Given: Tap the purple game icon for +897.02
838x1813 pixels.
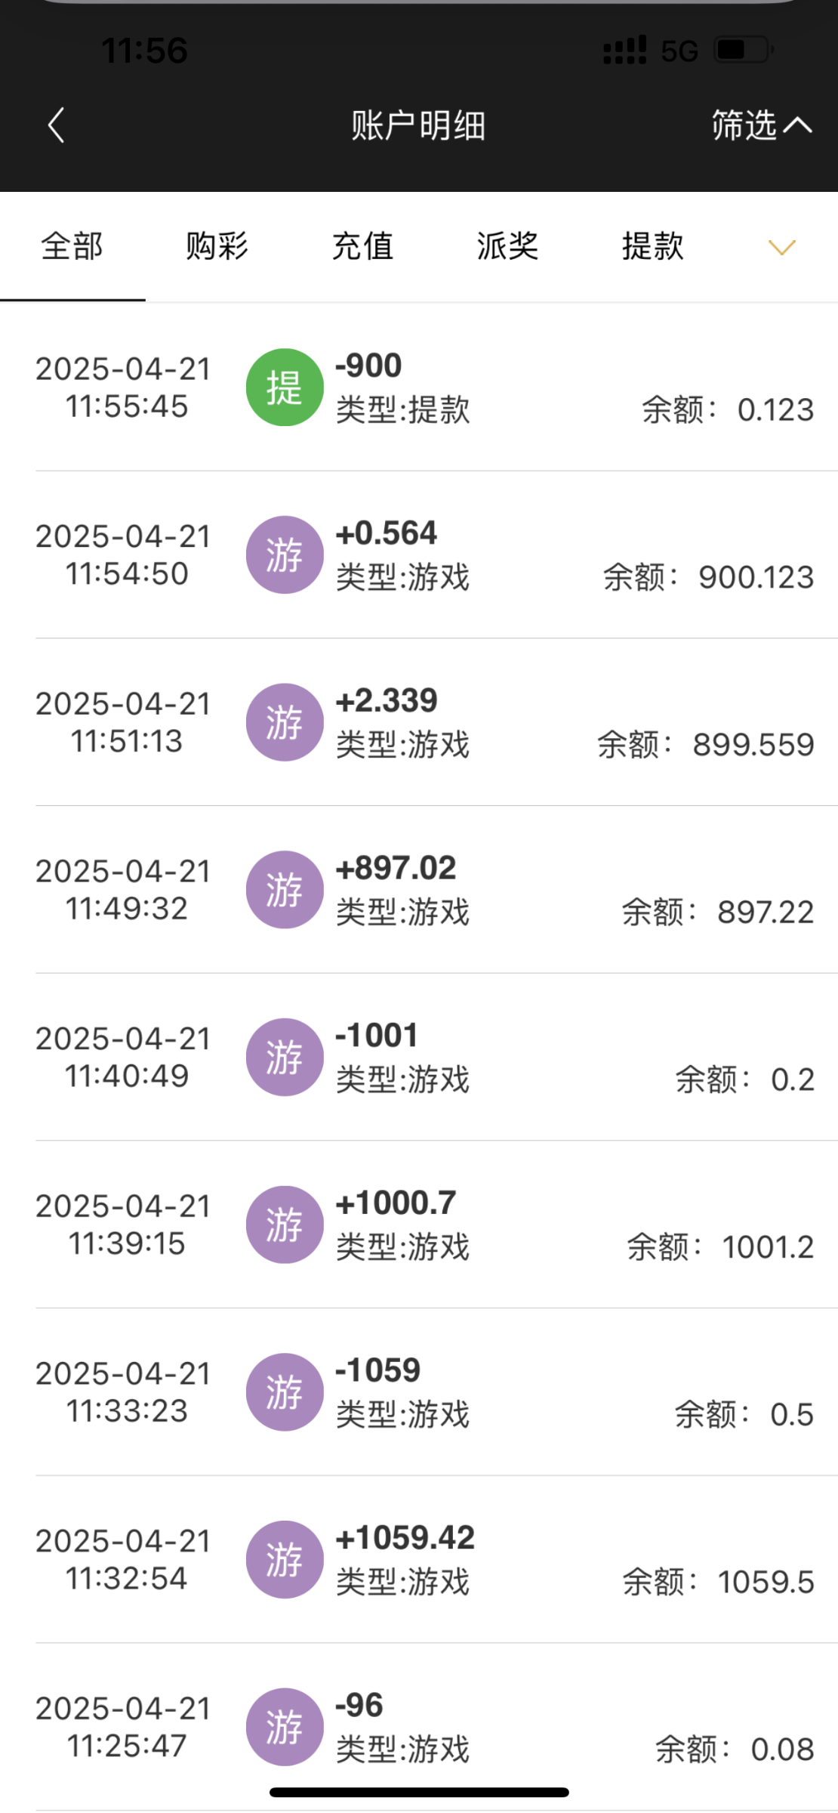Looking at the screenshot, I should [285, 890].
